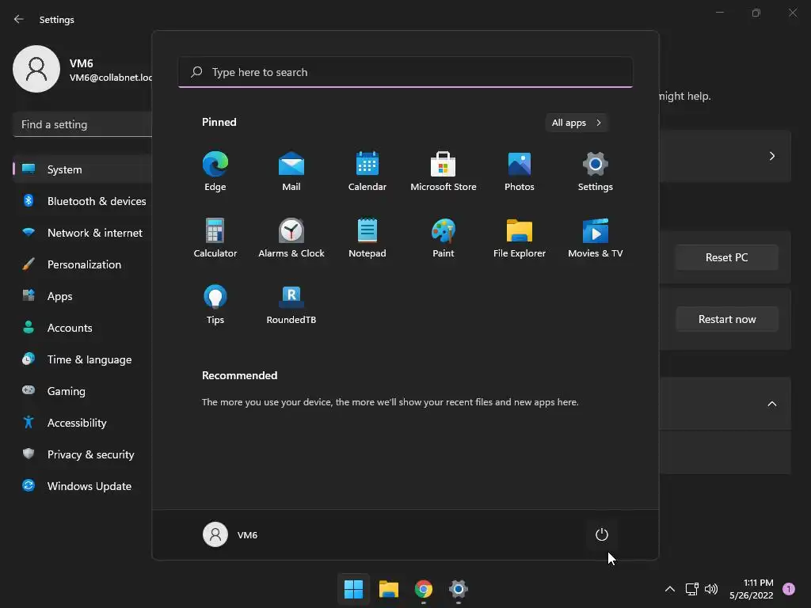Viewport: 811px width, 608px height.
Task: Open Alarms & Clock app
Action: click(x=291, y=237)
